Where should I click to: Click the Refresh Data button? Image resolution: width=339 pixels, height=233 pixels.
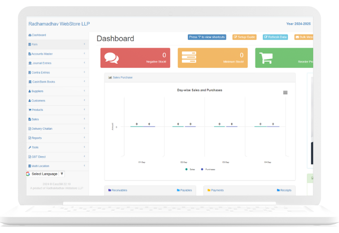tap(275, 37)
